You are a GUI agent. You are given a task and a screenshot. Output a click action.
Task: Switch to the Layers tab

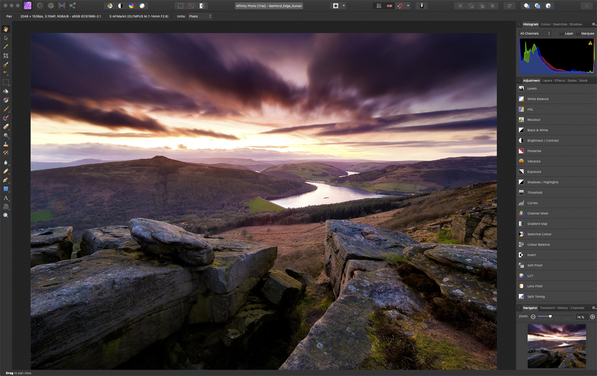547,80
